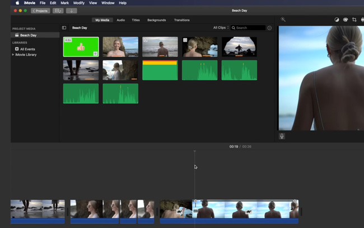Viewport: 364px width, 228px height.
Task: Select the woman beside rocks thumbnail
Action: point(120,70)
